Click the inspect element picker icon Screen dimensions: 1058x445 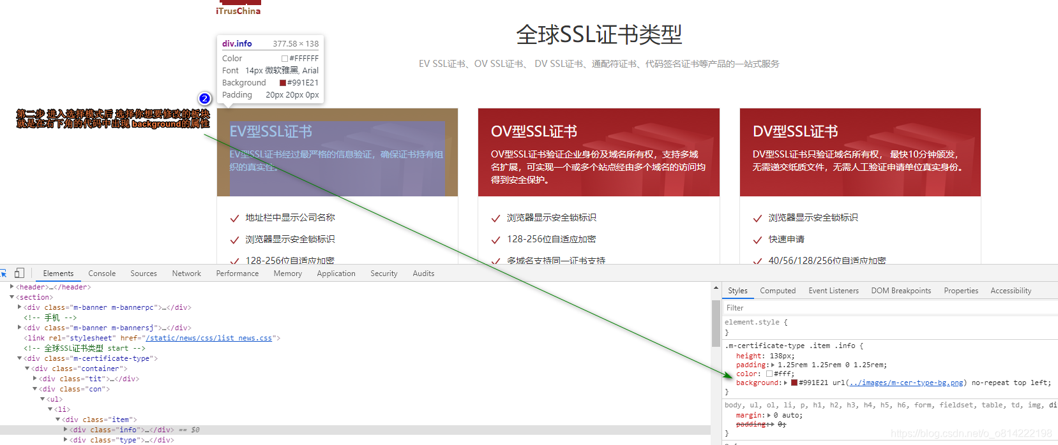(x=3, y=273)
